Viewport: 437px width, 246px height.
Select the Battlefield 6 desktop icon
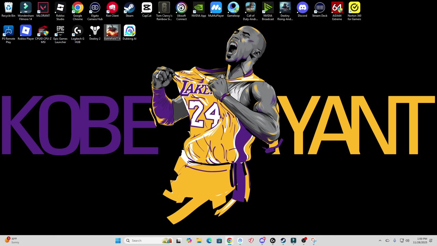click(112, 33)
